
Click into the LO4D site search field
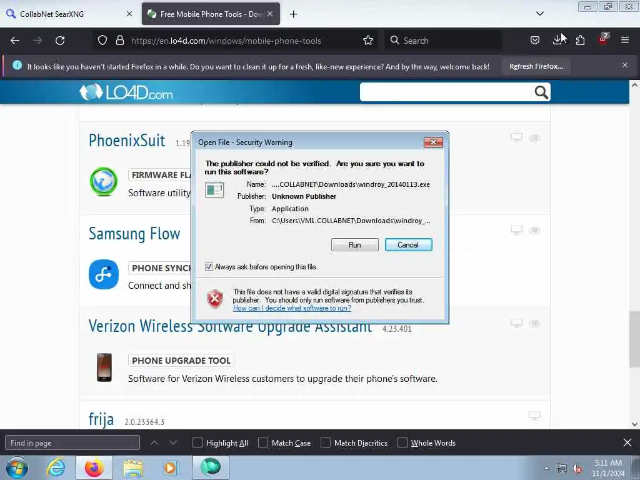[x=445, y=92]
